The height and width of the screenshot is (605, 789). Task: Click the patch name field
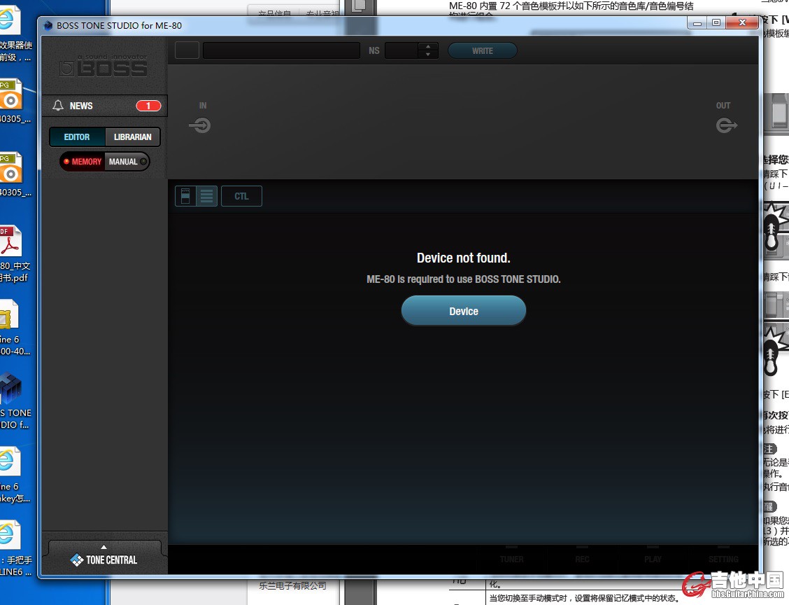(281, 50)
